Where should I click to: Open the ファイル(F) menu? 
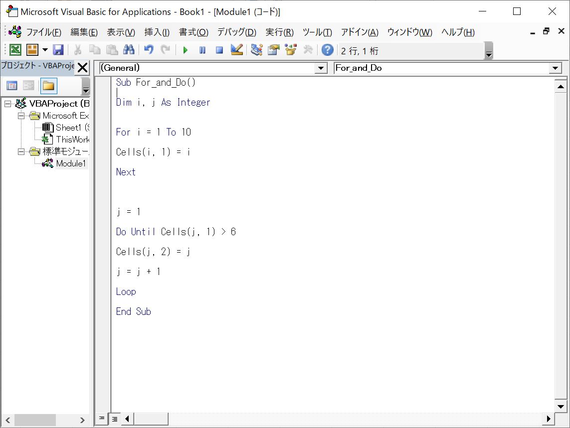click(43, 32)
